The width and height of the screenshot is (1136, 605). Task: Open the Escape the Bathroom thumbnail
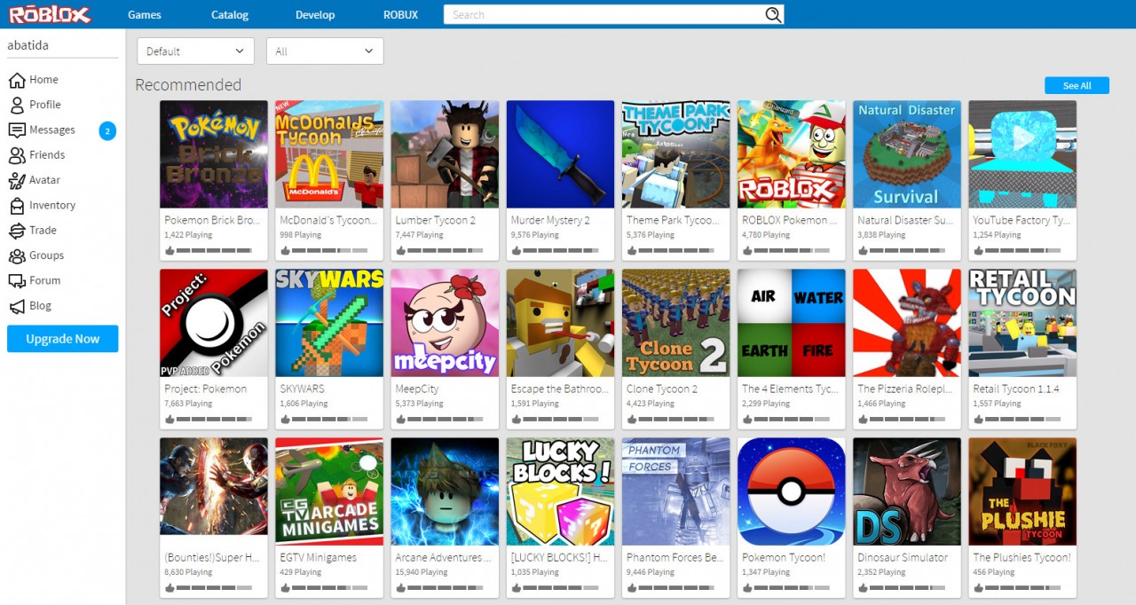(x=561, y=323)
